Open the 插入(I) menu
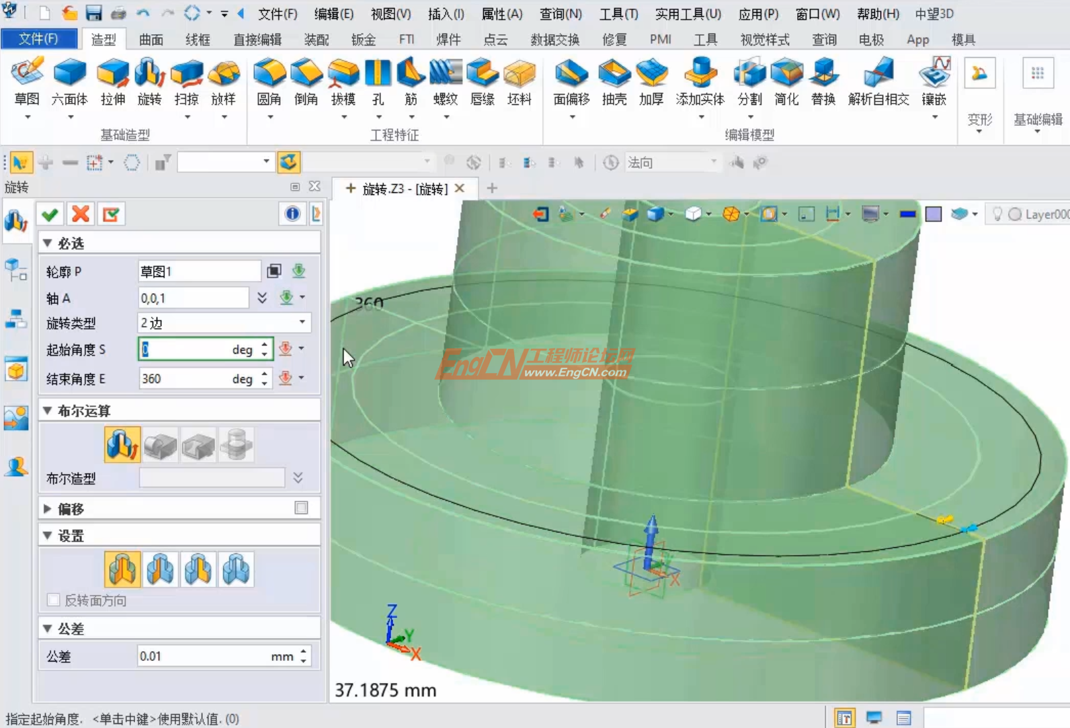The width and height of the screenshot is (1070, 728). tap(446, 13)
